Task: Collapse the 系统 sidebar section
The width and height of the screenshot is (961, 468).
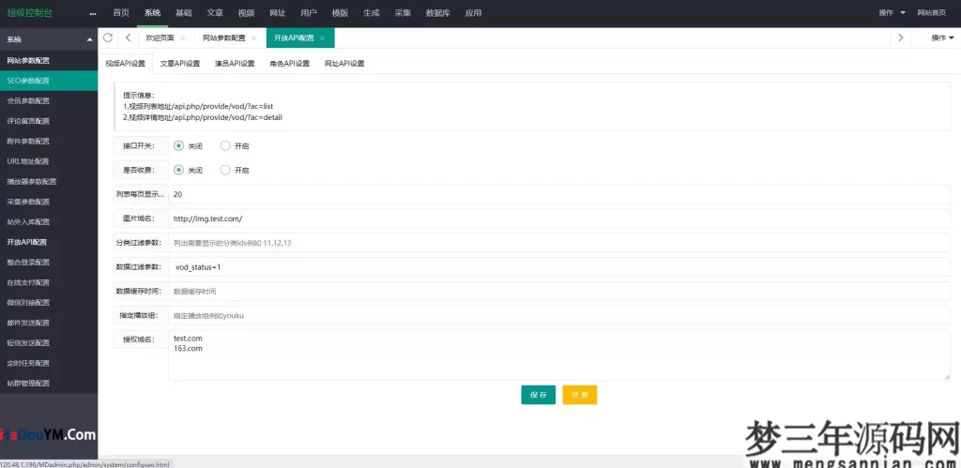Action: (x=89, y=39)
